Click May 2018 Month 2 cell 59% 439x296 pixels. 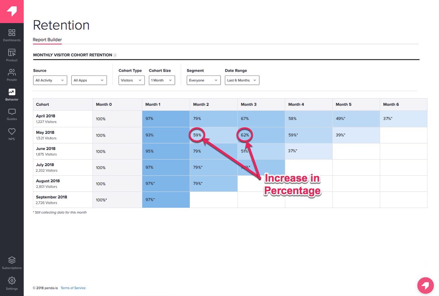click(x=214, y=135)
